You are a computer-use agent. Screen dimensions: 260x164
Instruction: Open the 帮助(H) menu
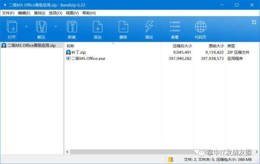pyautogui.click(x=89, y=13)
